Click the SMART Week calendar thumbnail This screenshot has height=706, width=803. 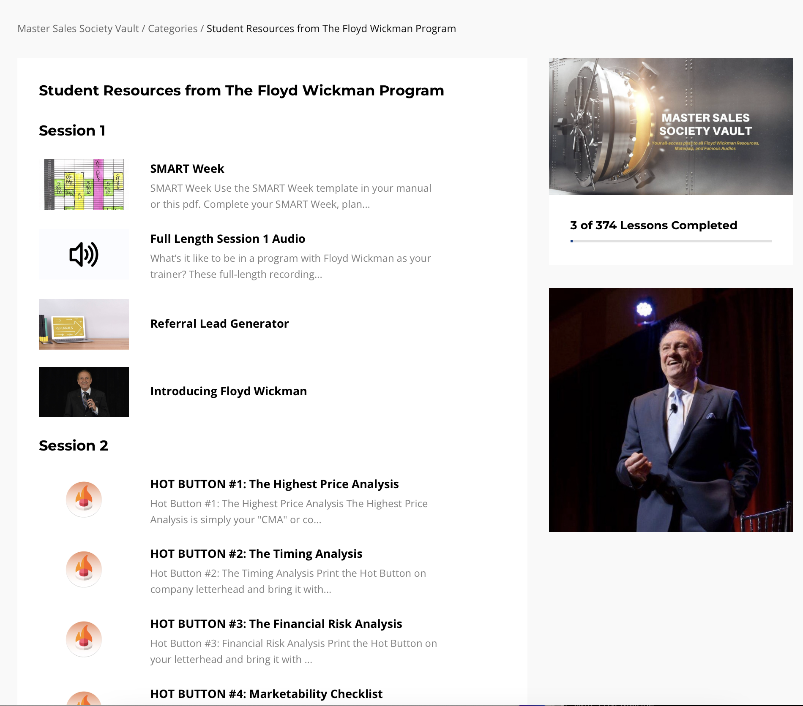coord(84,185)
